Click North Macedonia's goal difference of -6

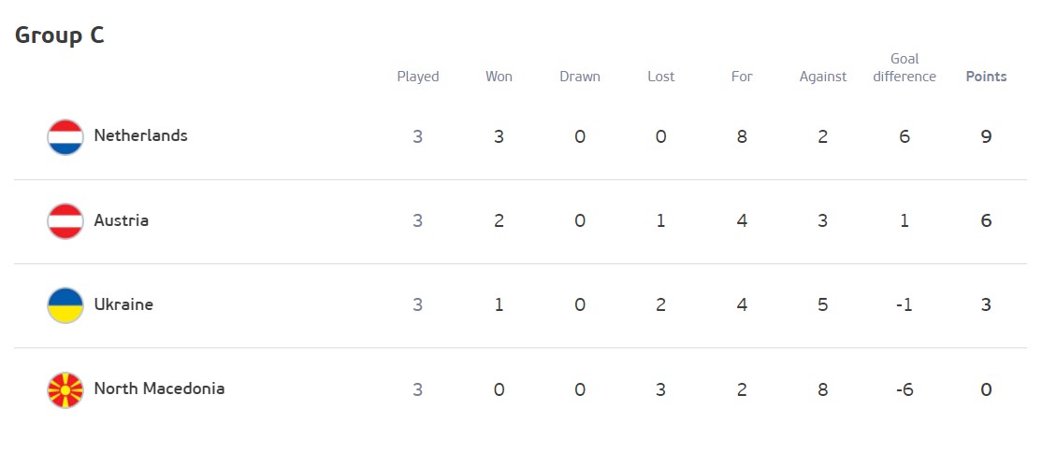[905, 389]
